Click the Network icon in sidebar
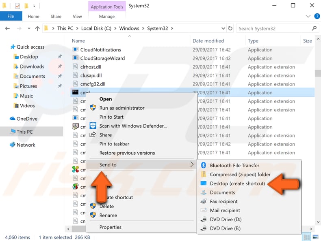Screen dimensions: 321x241 point(13,145)
